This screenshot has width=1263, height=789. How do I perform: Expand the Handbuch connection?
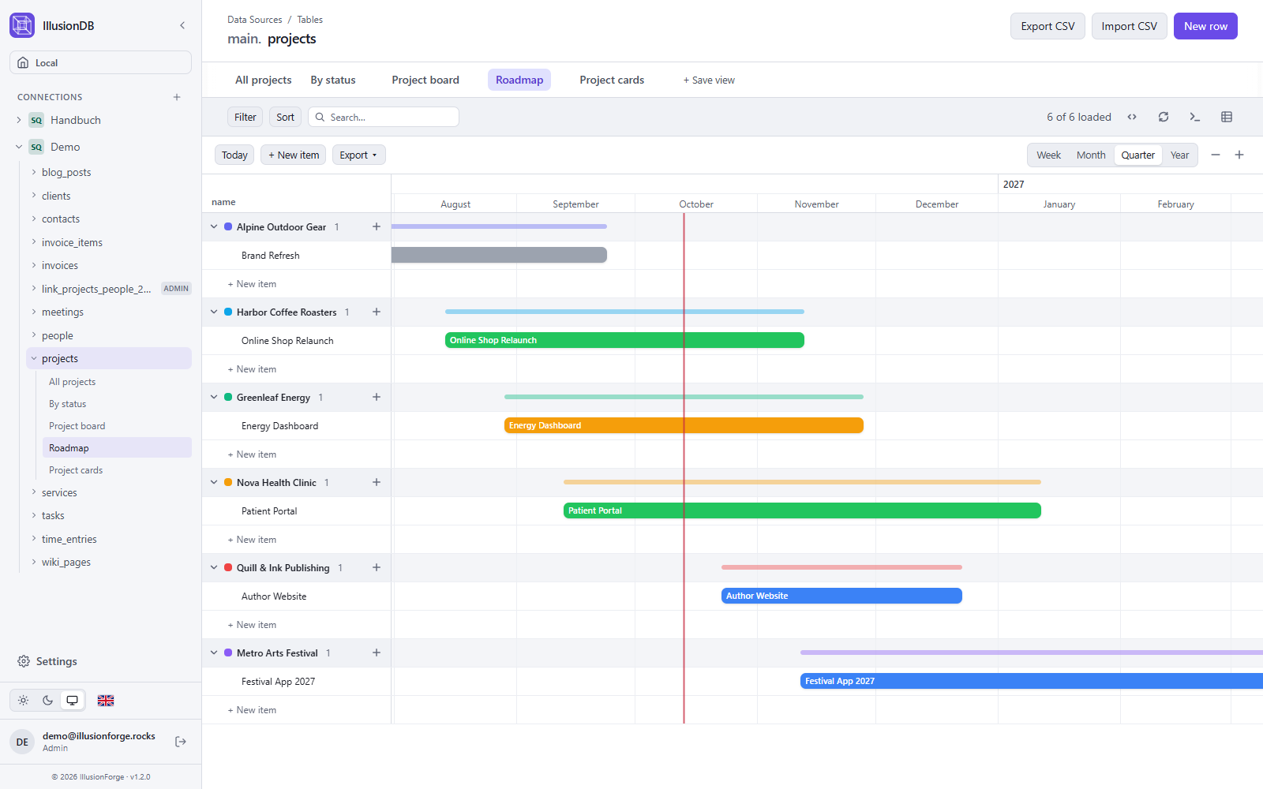pos(19,120)
